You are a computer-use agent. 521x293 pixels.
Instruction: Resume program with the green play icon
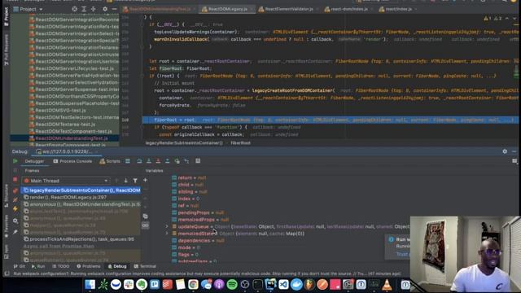pyautogui.click(x=15, y=161)
